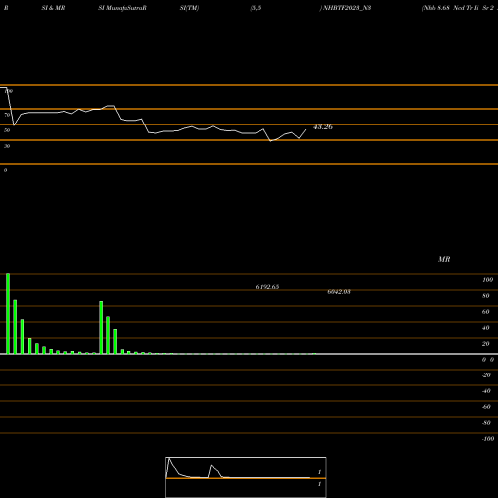
Task: Click the RSI axis label 70
Action: [7, 115]
